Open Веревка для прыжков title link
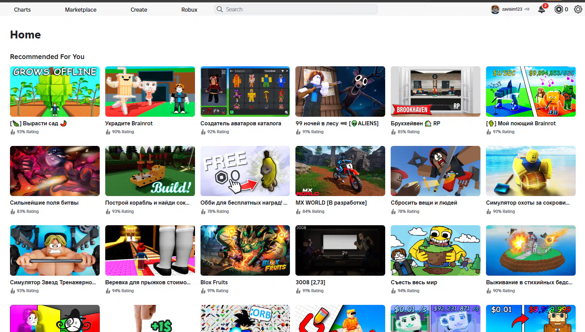 pos(148,282)
